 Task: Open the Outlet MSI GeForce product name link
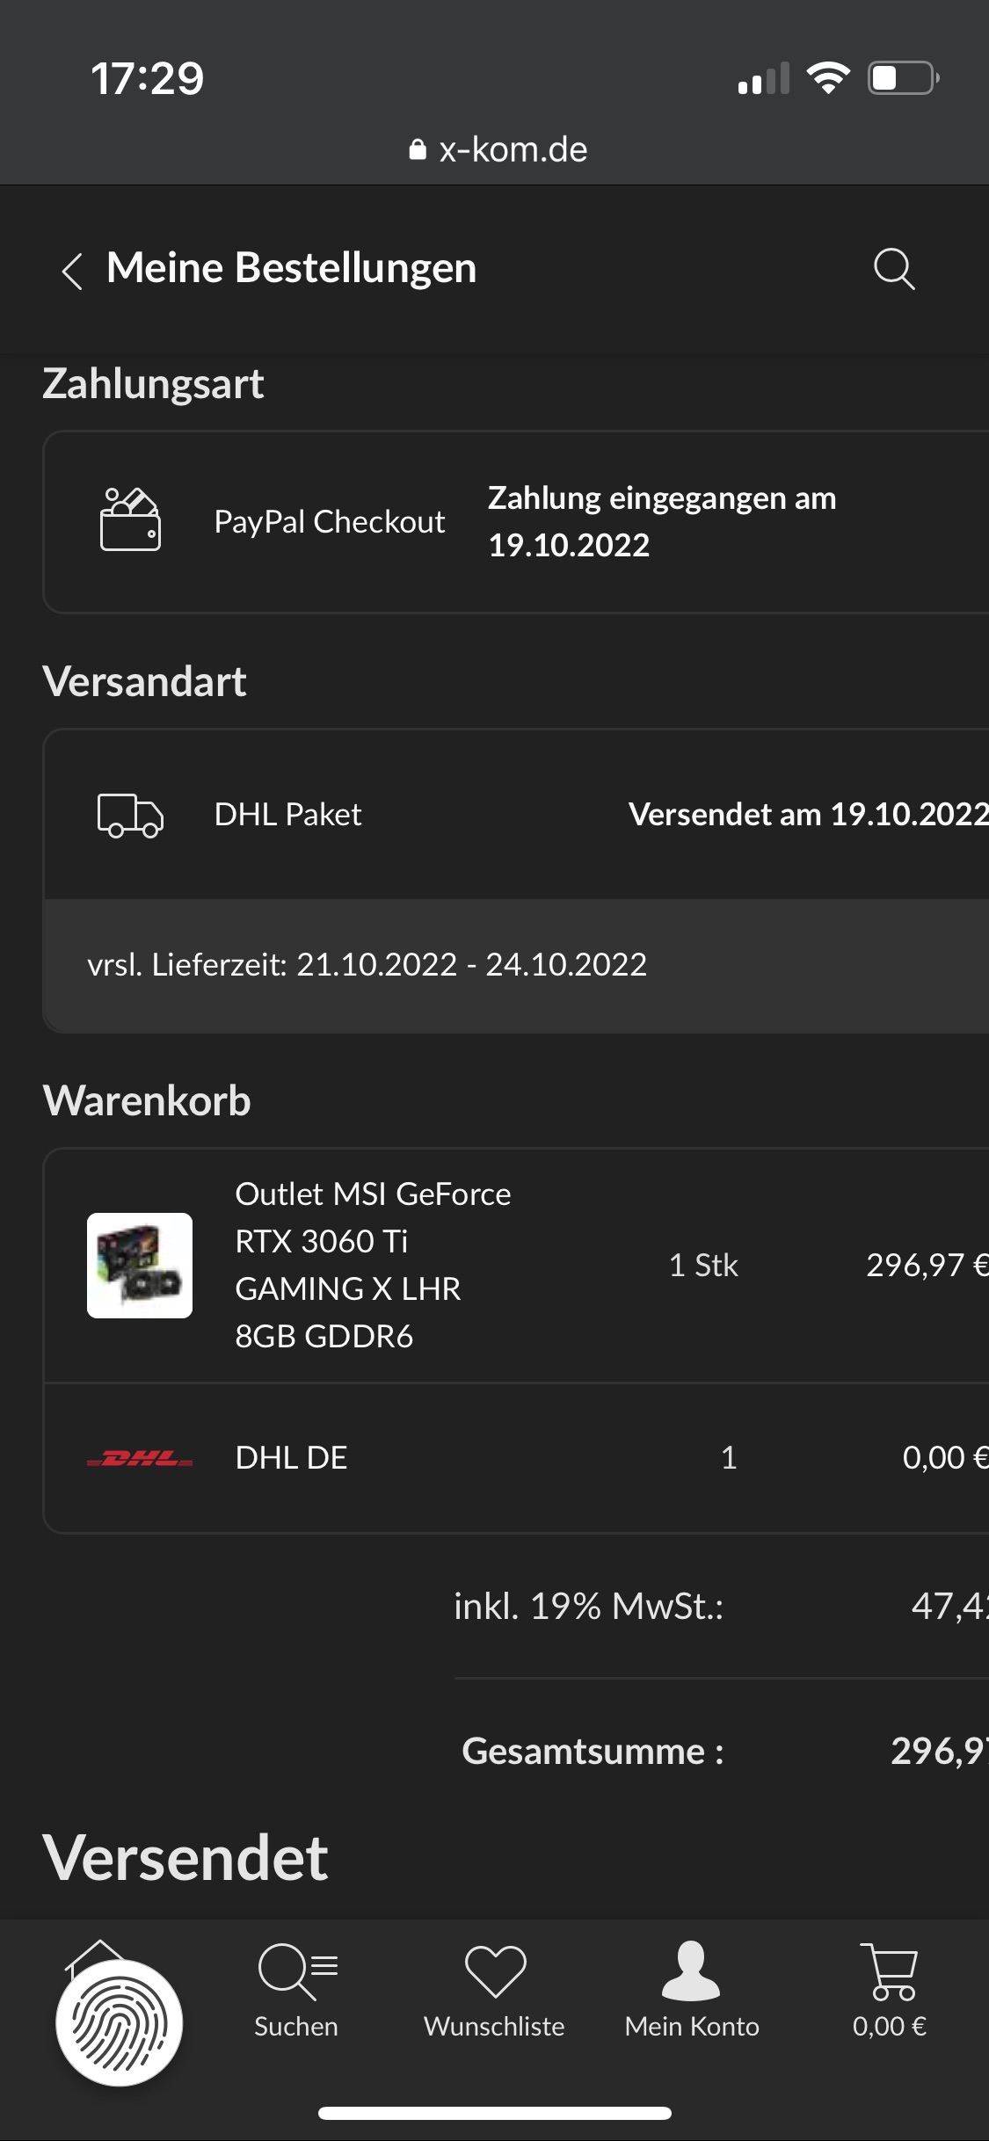pos(373,1265)
